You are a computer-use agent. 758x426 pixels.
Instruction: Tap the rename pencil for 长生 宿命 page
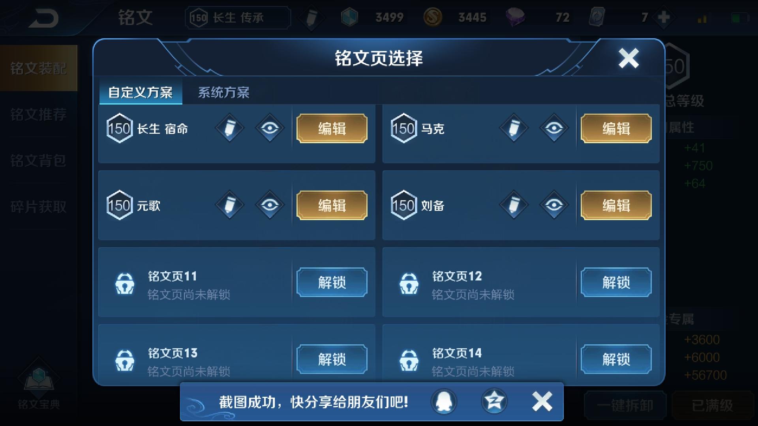click(229, 128)
